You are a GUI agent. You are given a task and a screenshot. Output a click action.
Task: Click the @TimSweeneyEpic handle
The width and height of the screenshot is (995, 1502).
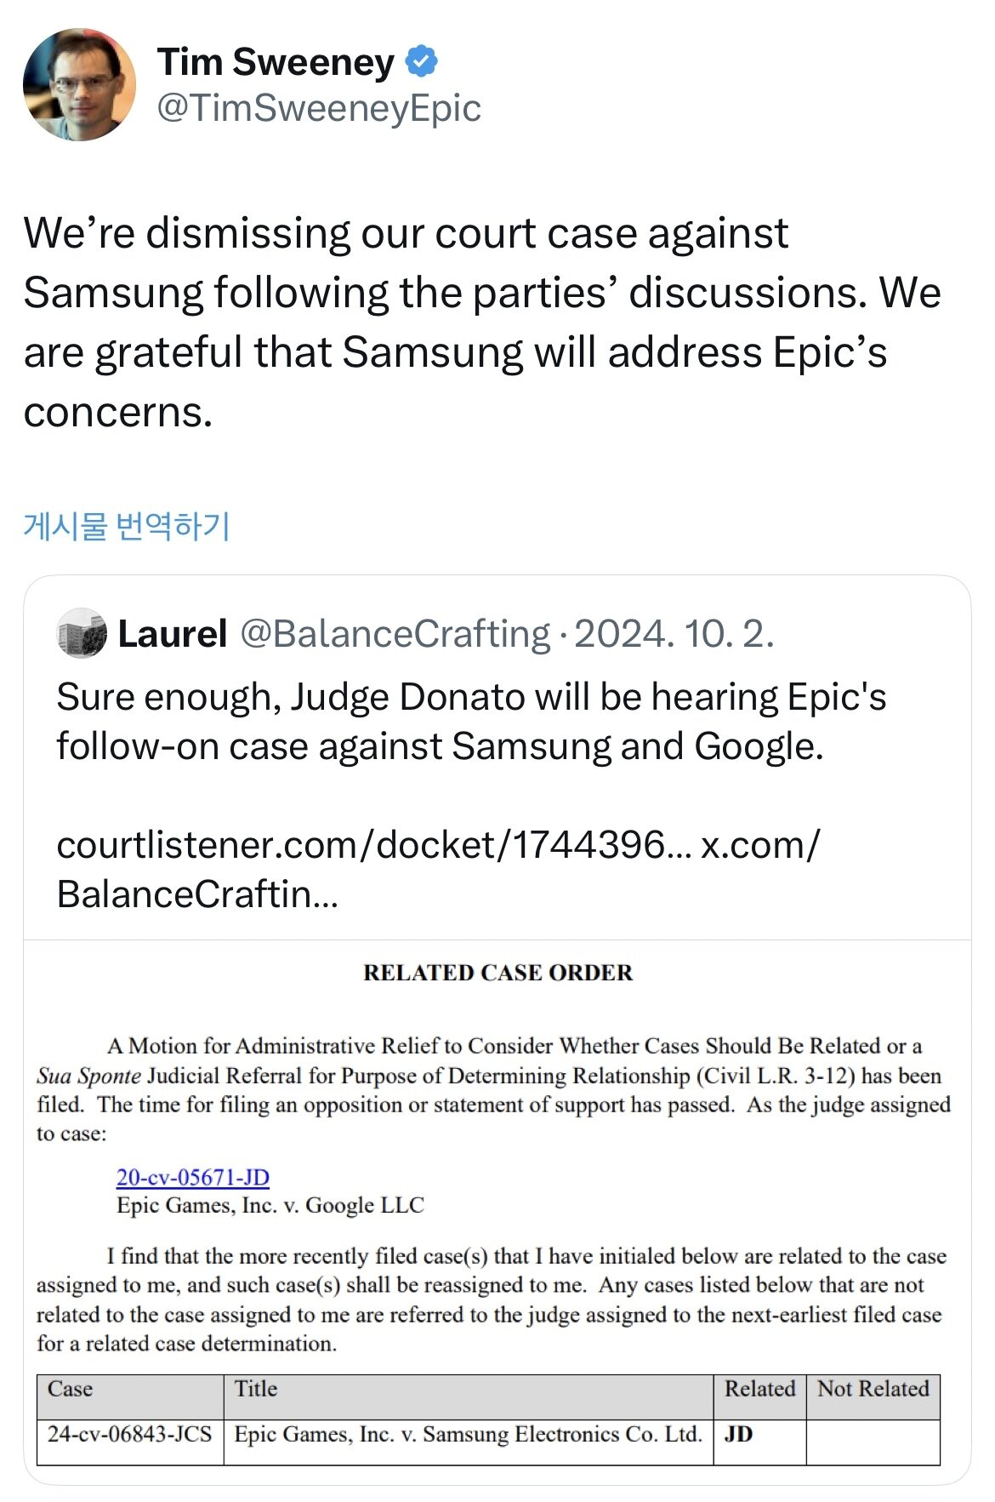[x=319, y=108]
